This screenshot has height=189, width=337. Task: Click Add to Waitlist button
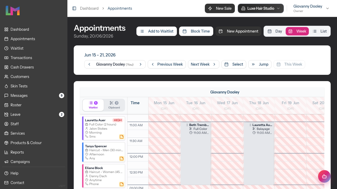(157, 31)
